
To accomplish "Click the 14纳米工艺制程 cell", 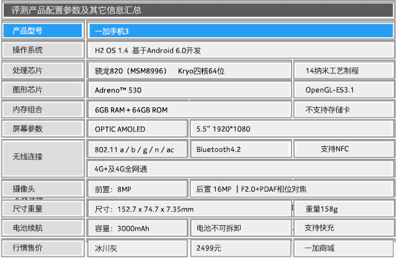I will [x=343, y=71].
